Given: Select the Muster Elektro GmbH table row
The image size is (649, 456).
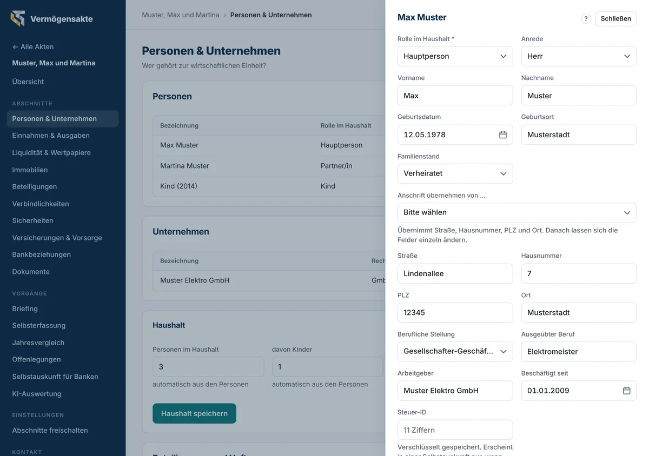Looking at the screenshot, I should click(269, 280).
